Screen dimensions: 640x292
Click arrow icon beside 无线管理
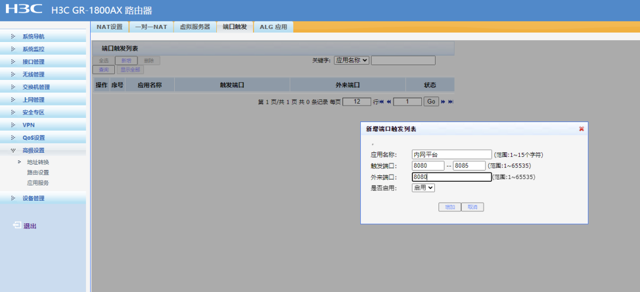(13, 74)
